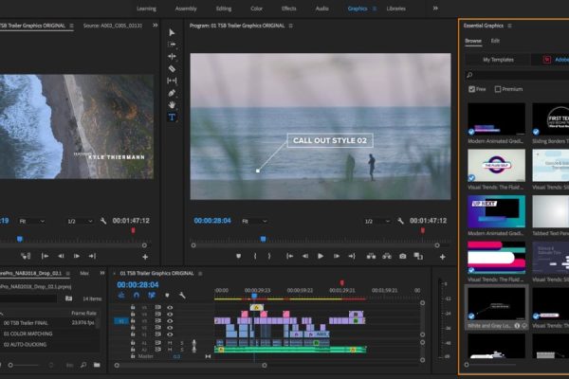Select the Razor tool
Viewport: 569px width, 379px height.
pyautogui.click(x=172, y=69)
